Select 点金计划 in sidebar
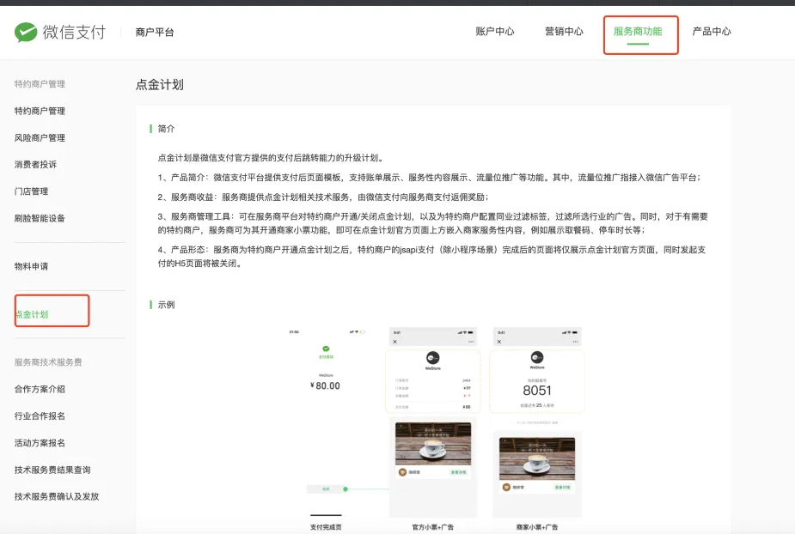Screen dimensions: 795x534 31,314
